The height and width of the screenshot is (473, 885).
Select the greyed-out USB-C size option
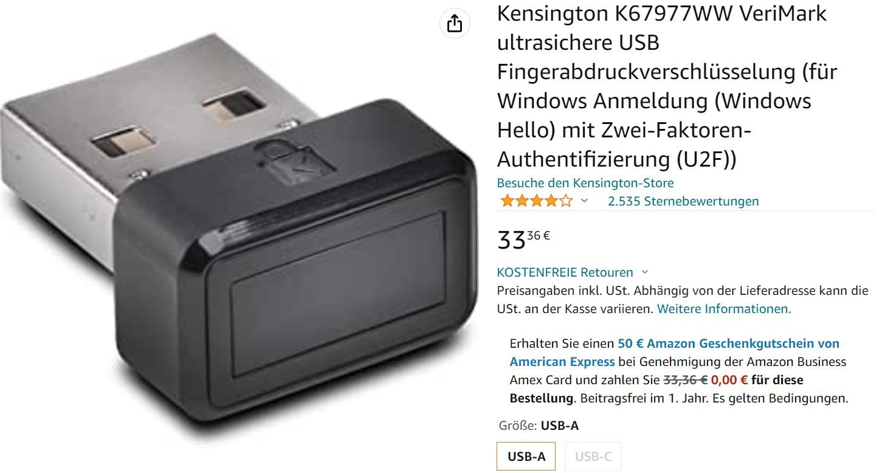coord(593,457)
